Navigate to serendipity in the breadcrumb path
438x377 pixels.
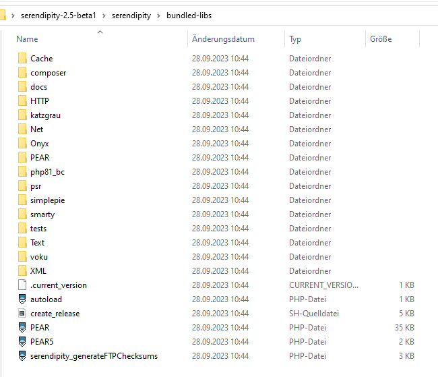(131, 15)
